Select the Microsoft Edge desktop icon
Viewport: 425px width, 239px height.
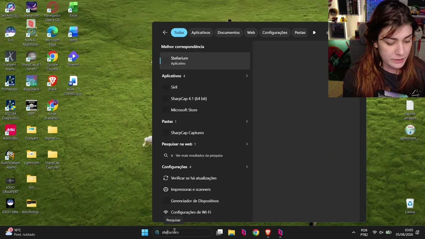[52, 37]
